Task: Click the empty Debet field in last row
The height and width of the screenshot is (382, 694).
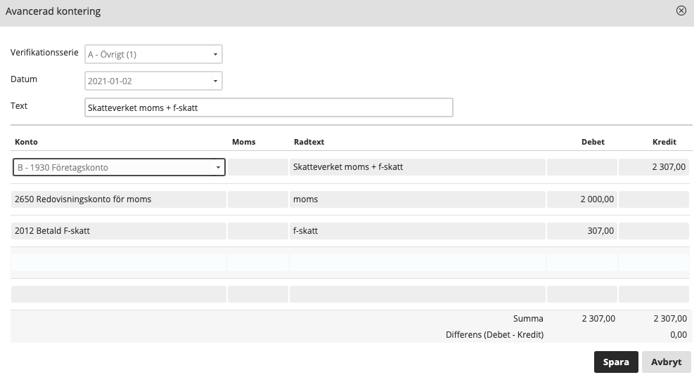Action: coord(582,294)
